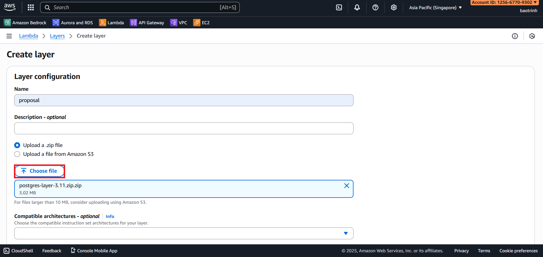Click the Choose file button

pyautogui.click(x=39, y=171)
